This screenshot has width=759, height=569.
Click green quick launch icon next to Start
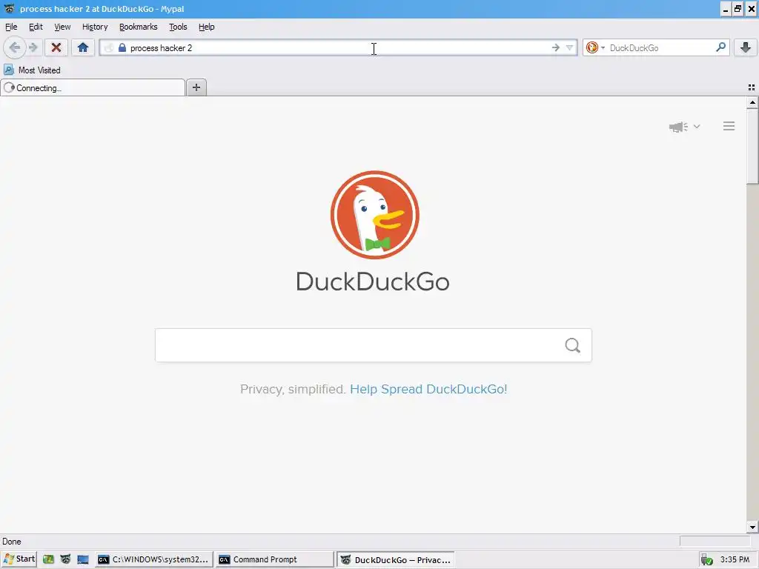[x=48, y=559]
